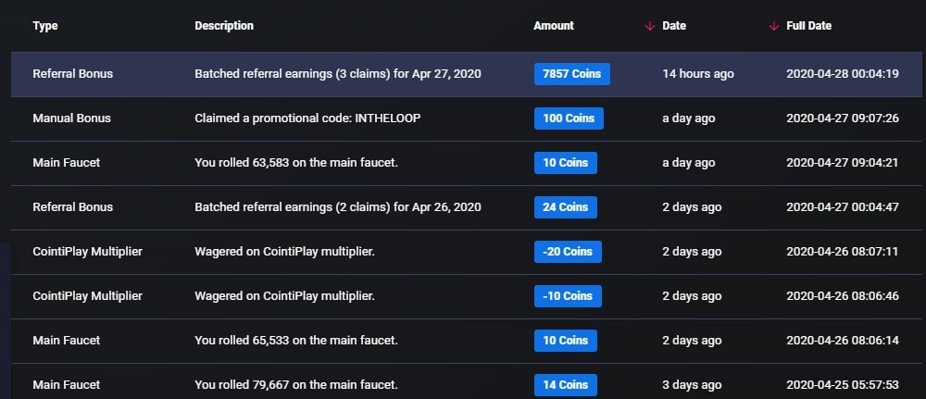The image size is (926, 399).
Task: Click full date 2020-04-27 00:04:47
Action: point(843,207)
